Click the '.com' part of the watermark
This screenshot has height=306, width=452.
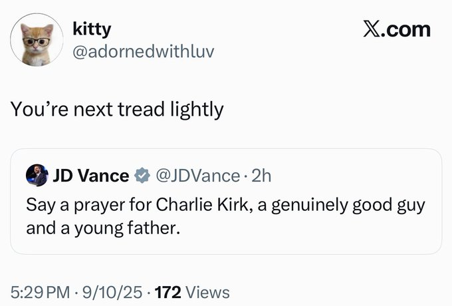pos(406,30)
